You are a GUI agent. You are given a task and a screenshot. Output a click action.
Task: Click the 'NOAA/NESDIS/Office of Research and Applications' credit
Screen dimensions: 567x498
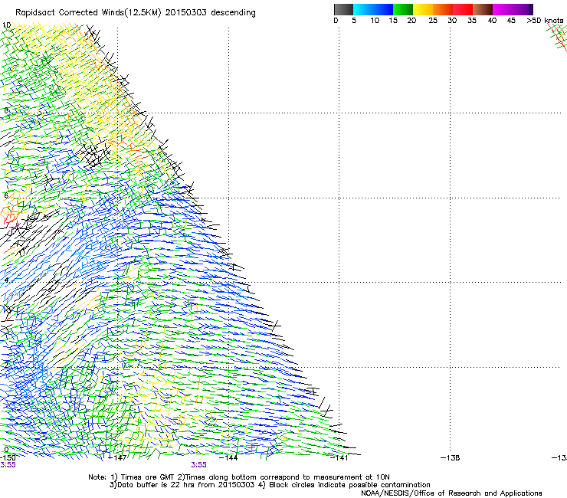click(451, 493)
